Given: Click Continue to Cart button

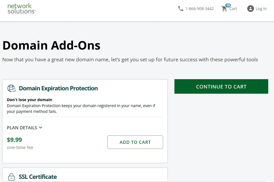Looking at the screenshot, I should [221, 86].
